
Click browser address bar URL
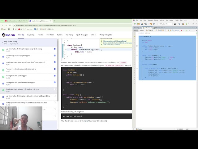tap(46, 25)
